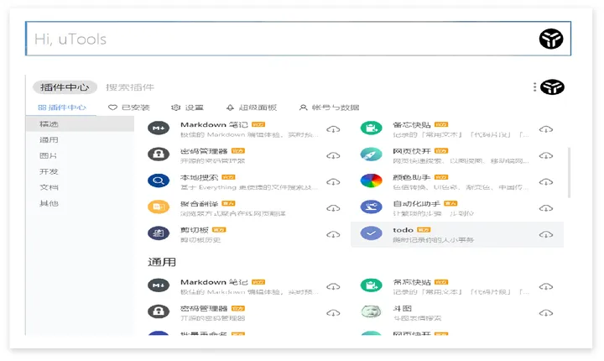
Task: Click the plugin list vertical scrollbar
Action: [x=569, y=172]
